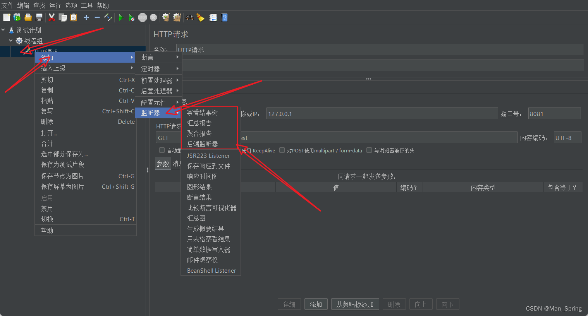Click the 详细 button
Viewport: 588px width, 316px height.
(289, 304)
